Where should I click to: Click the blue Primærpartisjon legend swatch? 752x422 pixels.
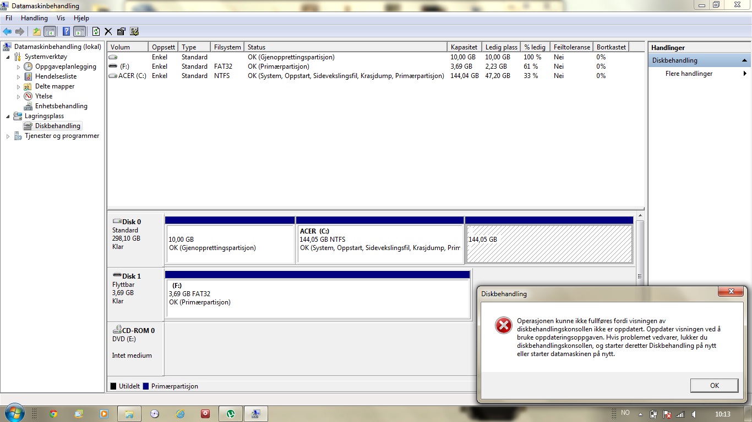146,386
